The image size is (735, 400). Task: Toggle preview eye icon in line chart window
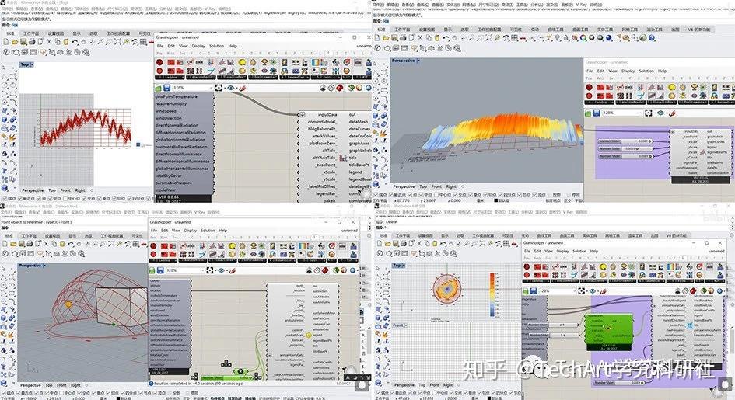coord(231,88)
